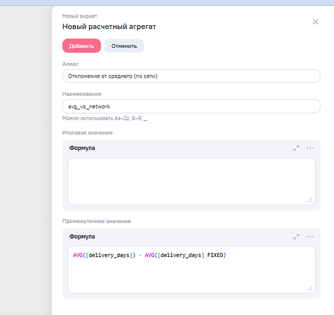This screenshot has width=334, height=315.
Task: Click the Формула header under Промежуточное значение
Action: [82, 236]
